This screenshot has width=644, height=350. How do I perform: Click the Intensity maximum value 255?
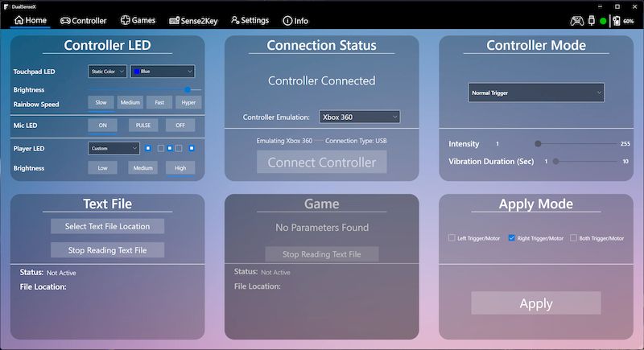click(x=625, y=143)
